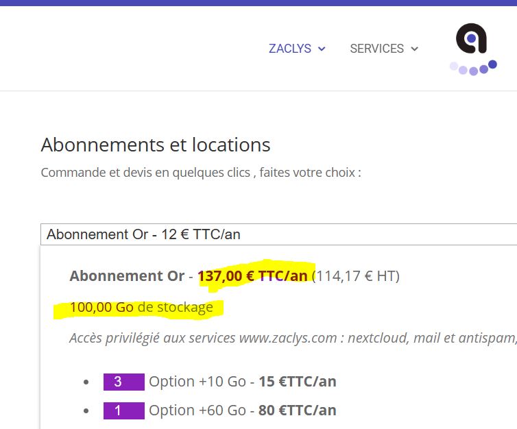Click quantity field for Option +60 Go
The width and height of the screenshot is (517, 429).
coord(123,410)
